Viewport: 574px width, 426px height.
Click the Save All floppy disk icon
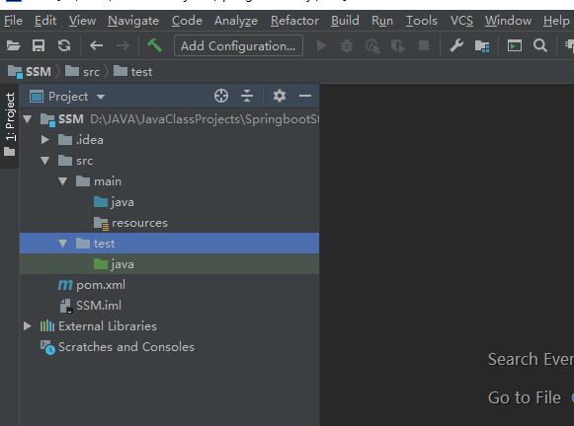click(x=39, y=46)
